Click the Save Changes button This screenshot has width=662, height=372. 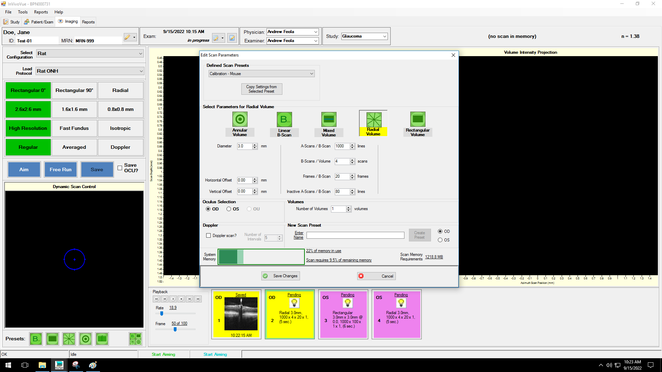click(280, 276)
